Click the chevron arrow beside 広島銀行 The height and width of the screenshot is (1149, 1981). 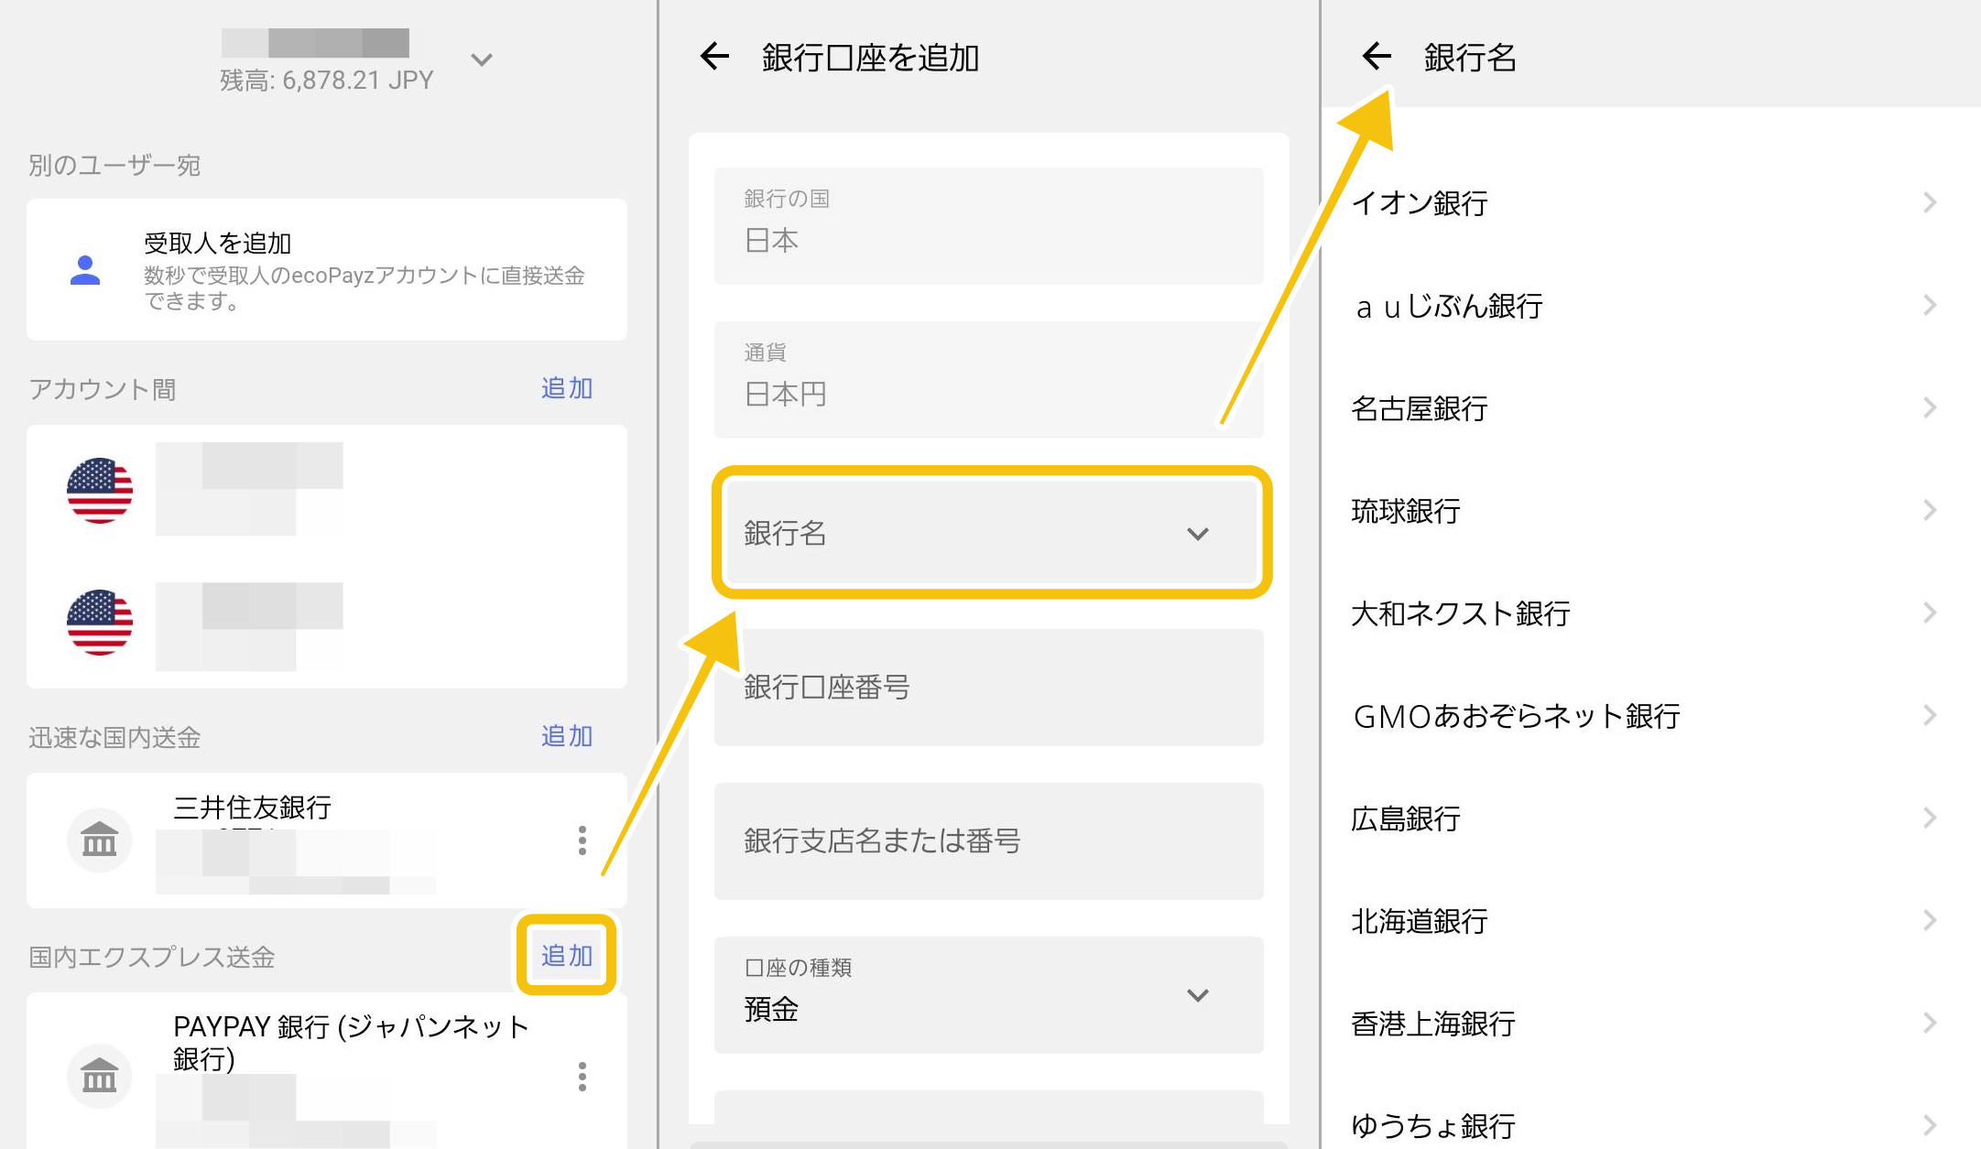click(1930, 818)
